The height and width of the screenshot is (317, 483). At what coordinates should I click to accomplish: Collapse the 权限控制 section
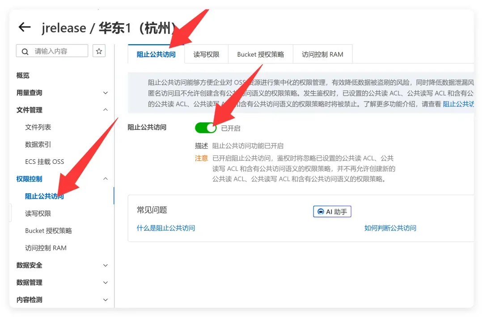(x=106, y=179)
